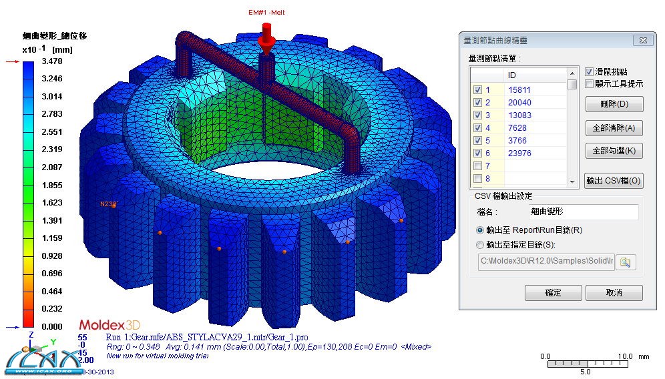
Task: Cancel with the 取消 button
Action: coord(614,292)
